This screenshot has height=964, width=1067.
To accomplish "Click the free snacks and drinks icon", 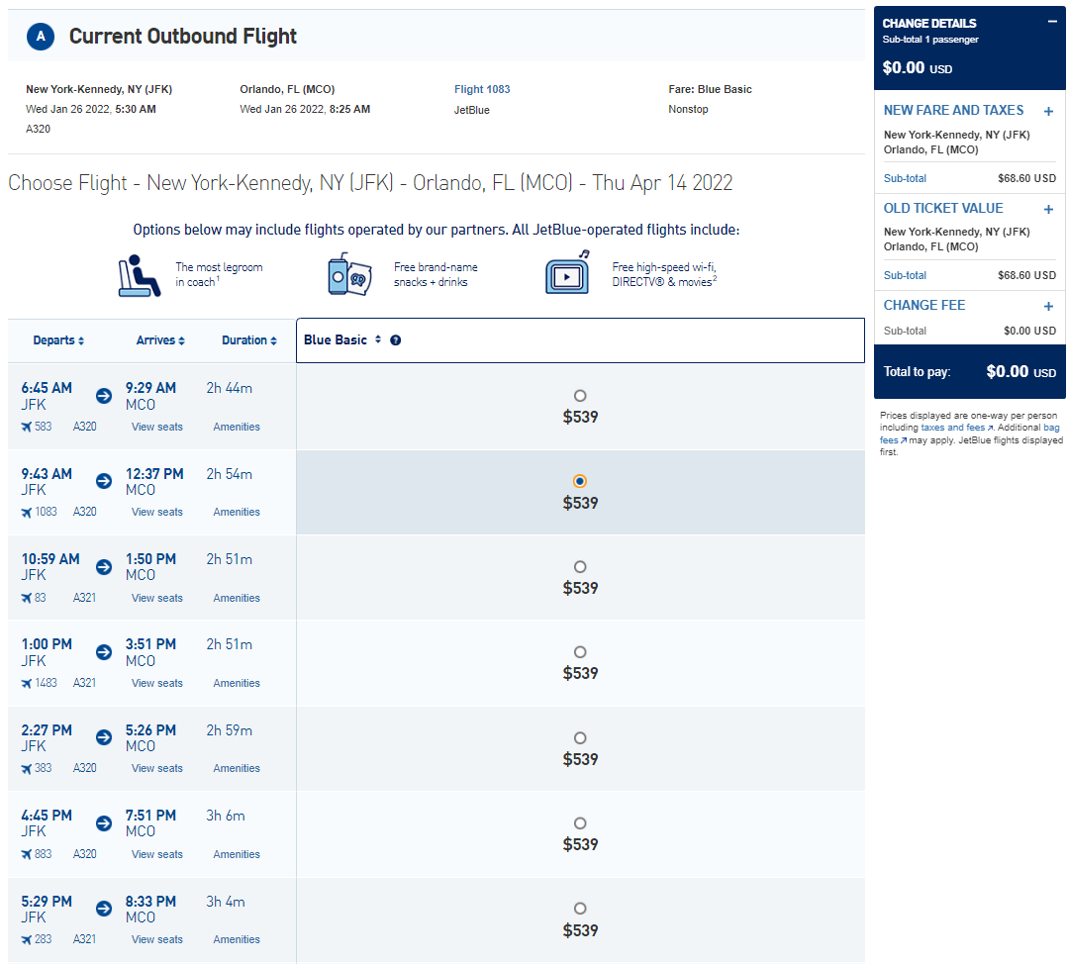I will tap(349, 274).
